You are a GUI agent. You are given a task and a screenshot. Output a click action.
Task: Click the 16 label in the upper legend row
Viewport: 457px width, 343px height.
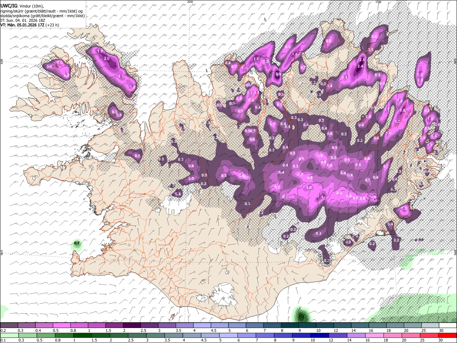(371, 330)
